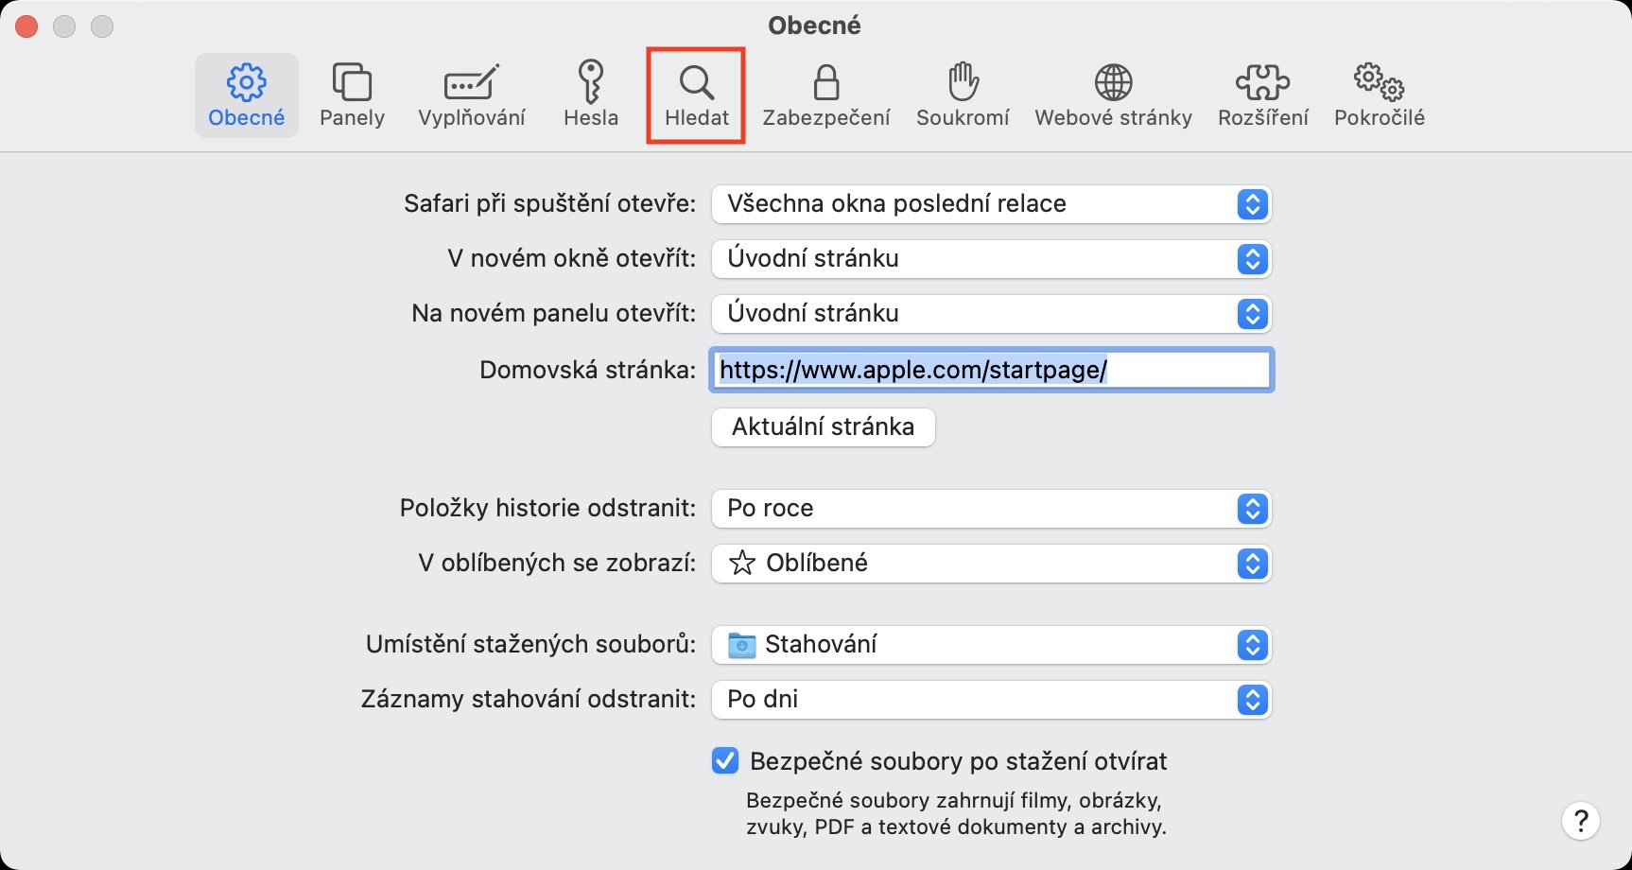Click the Aktuální stránka button

[x=823, y=427]
